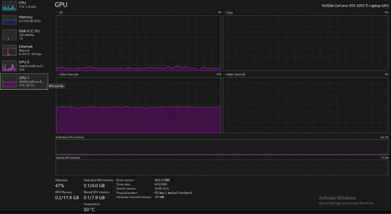The height and width of the screenshot is (214, 391).
Task: Click the 131 MB hardware reserved value
Action: (160, 197)
